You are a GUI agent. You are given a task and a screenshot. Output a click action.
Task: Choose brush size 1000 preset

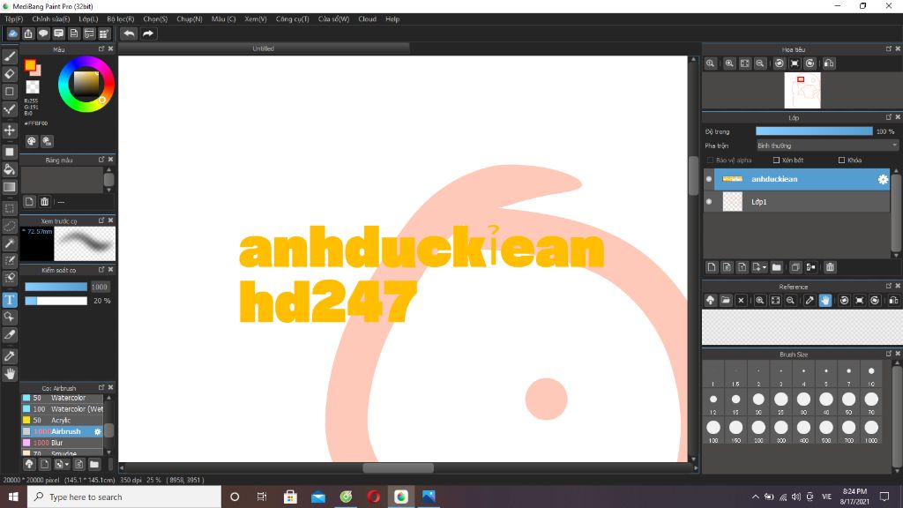coord(870,430)
